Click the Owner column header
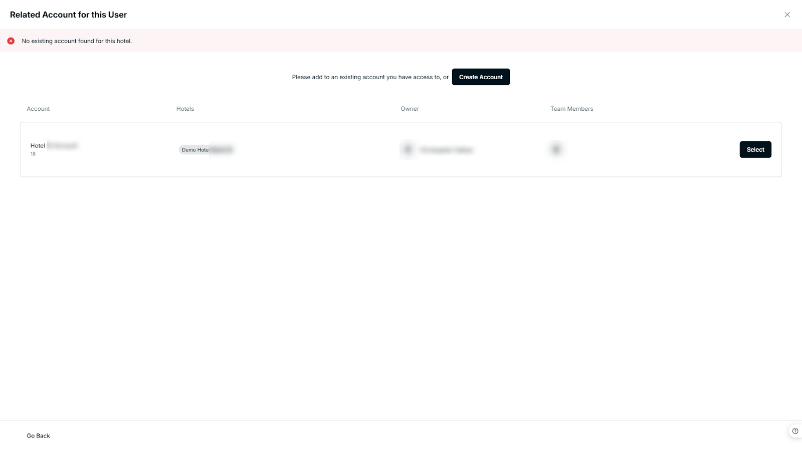This screenshot has width=802, height=451. pyautogui.click(x=410, y=109)
